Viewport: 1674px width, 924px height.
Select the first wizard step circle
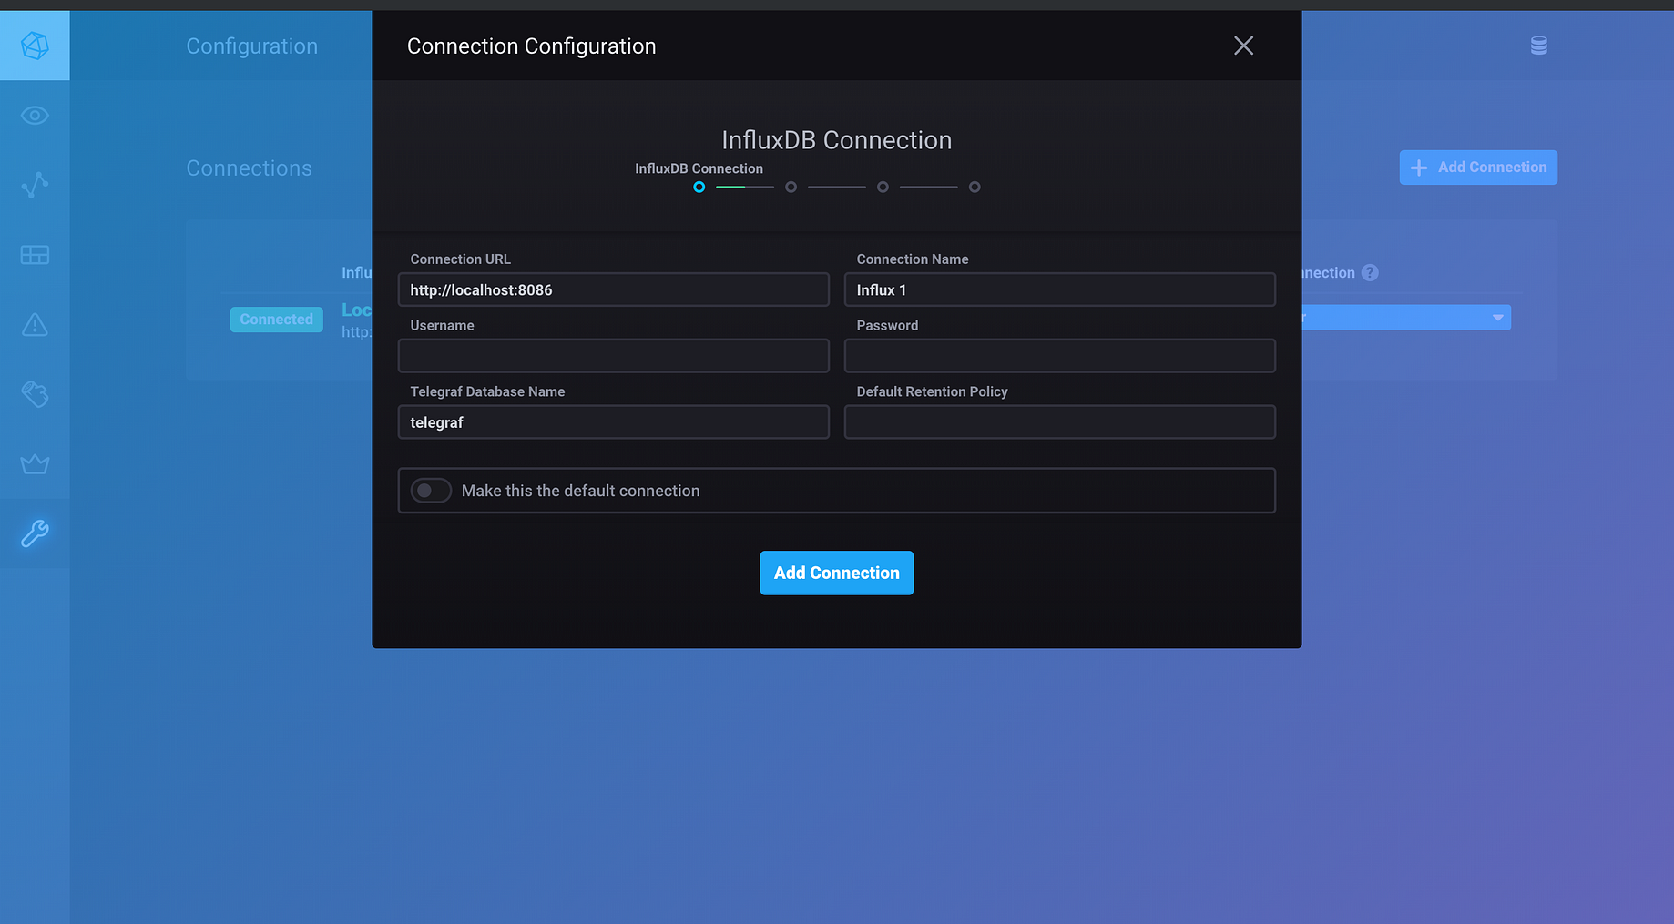[x=699, y=187]
